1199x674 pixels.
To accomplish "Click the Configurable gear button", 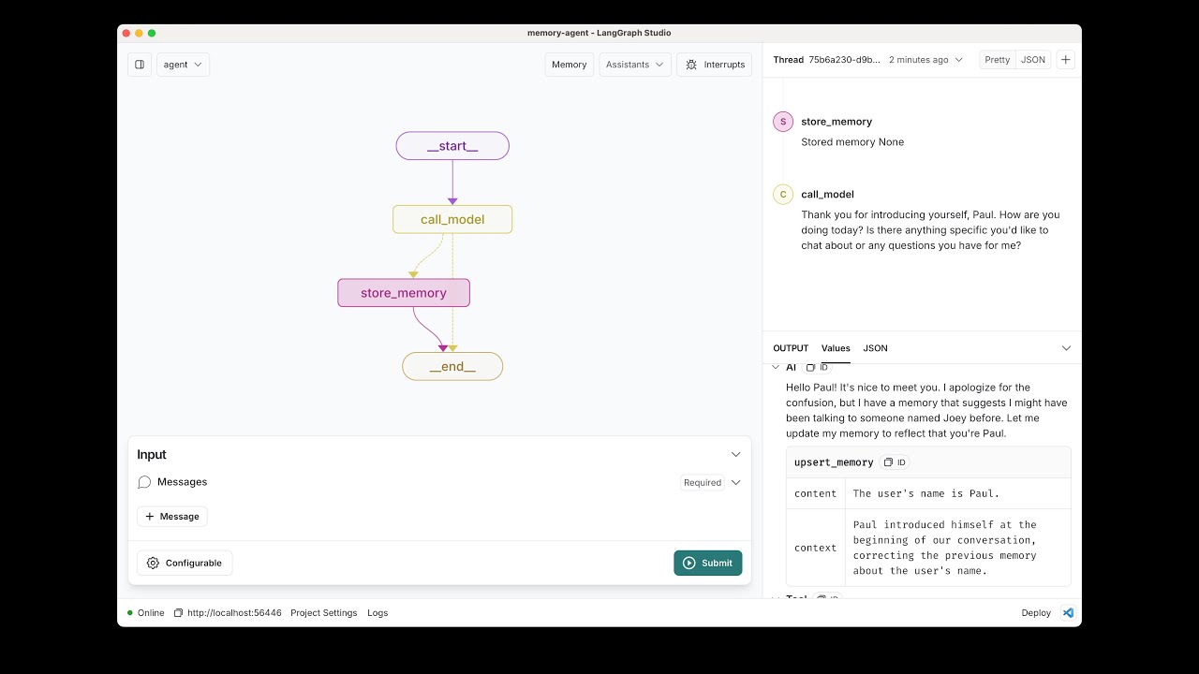I will click(x=185, y=563).
